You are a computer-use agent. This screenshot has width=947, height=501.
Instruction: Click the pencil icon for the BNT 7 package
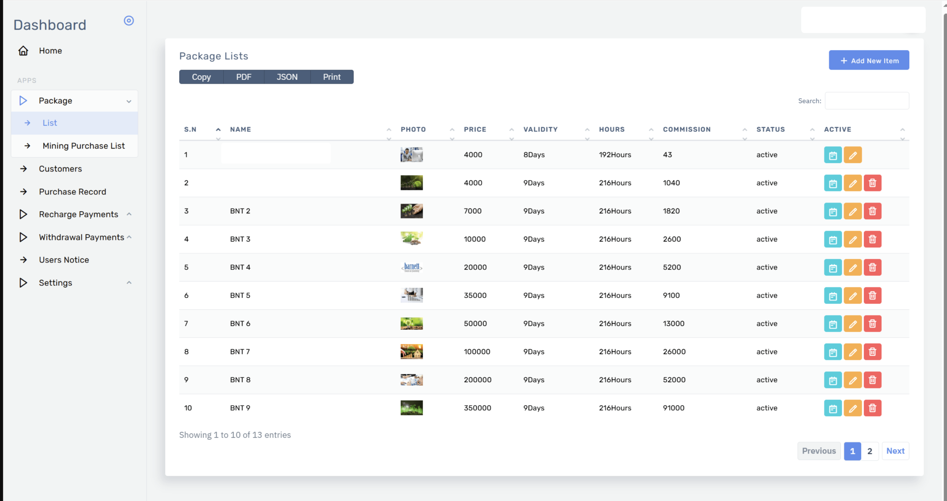pos(852,352)
